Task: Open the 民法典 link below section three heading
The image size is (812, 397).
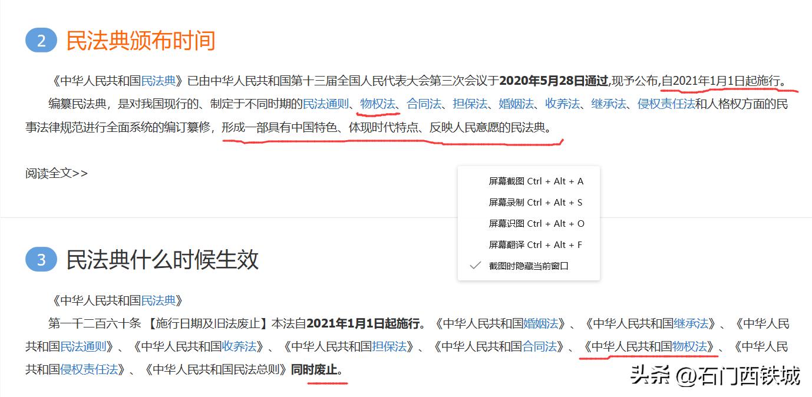Action: point(157,299)
